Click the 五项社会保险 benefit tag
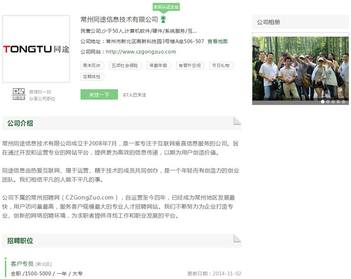Screen dimensions: 351x279 [x=126, y=66]
